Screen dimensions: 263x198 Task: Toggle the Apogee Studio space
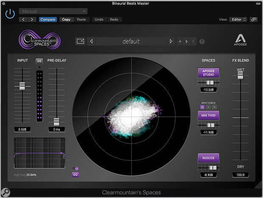click(x=208, y=73)
